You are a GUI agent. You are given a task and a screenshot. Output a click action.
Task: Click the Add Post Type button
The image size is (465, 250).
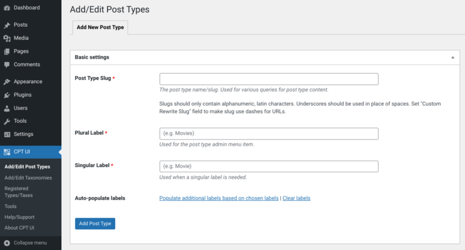(x=95, y=224)
